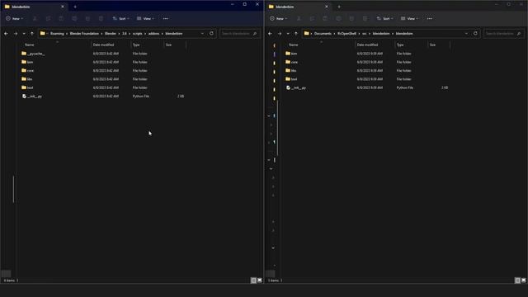Screen dimensions: 528x297
Task: Click the Cut icon in the addons-path window
Action: click(35, 18)
